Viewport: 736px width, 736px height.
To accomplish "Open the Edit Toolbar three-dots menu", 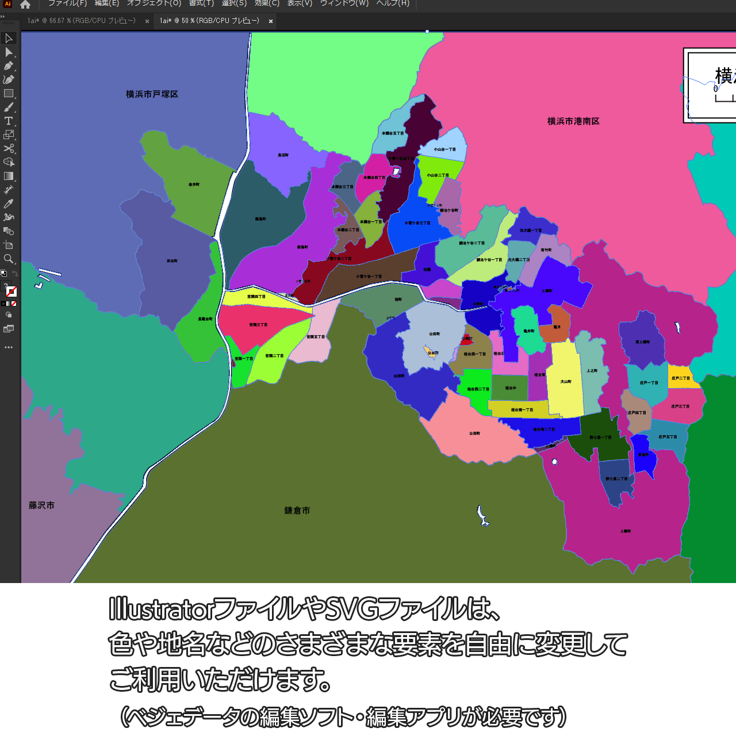I will pos(9,347).
